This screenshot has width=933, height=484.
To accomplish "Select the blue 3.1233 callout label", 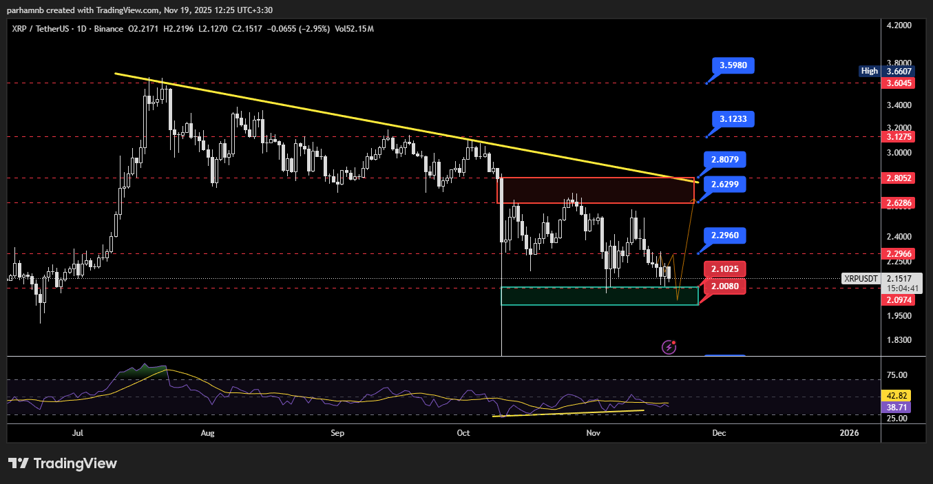I will click(x=733, y=119).
